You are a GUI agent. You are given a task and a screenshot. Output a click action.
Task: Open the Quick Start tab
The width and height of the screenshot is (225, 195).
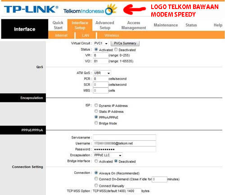point(58,25)
